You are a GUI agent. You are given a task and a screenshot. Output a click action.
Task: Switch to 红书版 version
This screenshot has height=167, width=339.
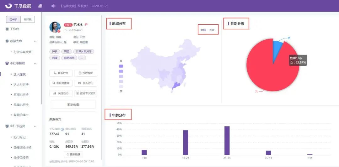click(x=13, y=19)
